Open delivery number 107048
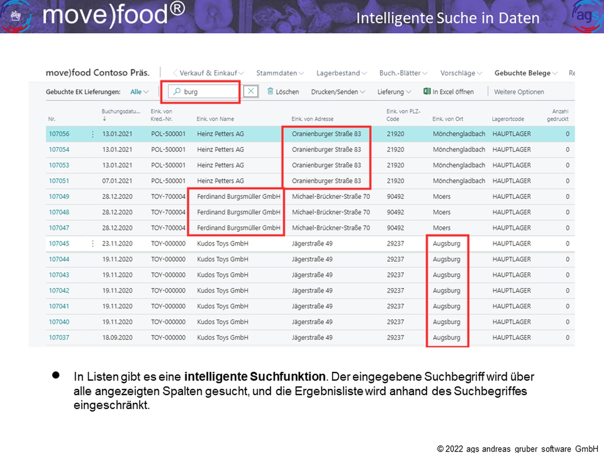604x453 pixels. click(x=59, y=212)
